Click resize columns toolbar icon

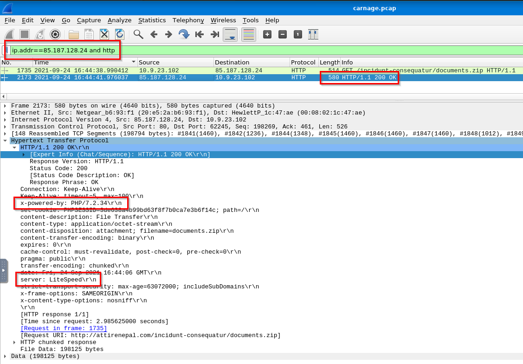[x=313, y=34]
